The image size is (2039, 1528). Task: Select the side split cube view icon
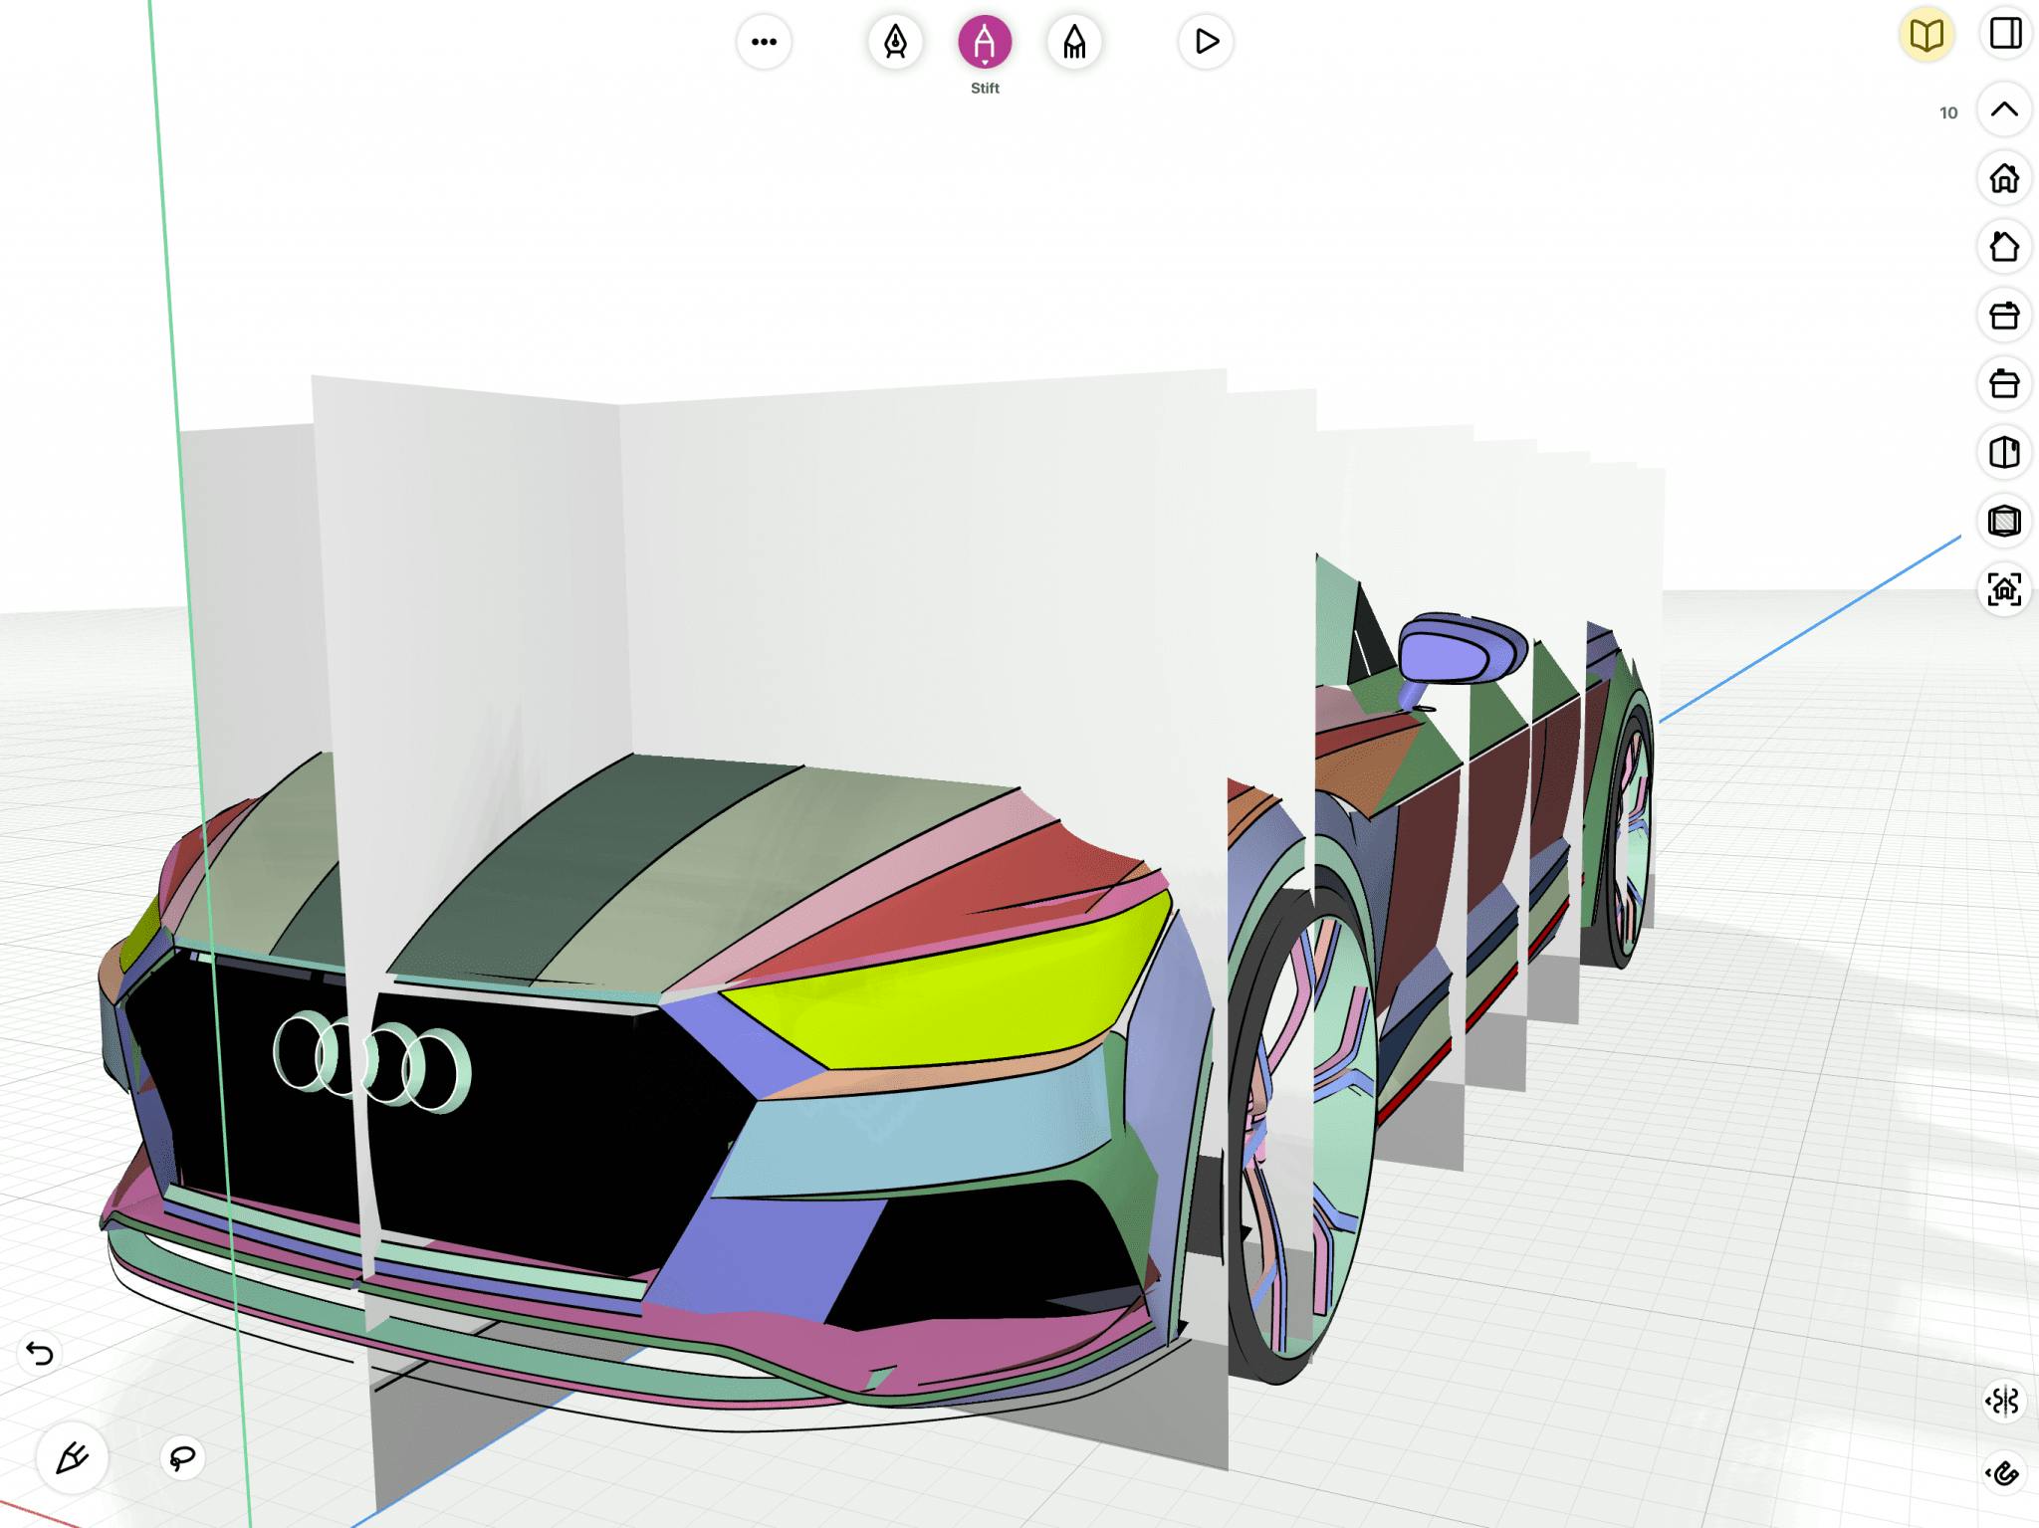(2004, 453)
